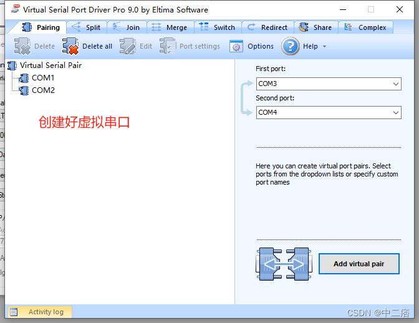Image resolution: width=419 pixels, height=323 pixels.
Task: Click the Options text label
Action: click(x=261, y=46)
